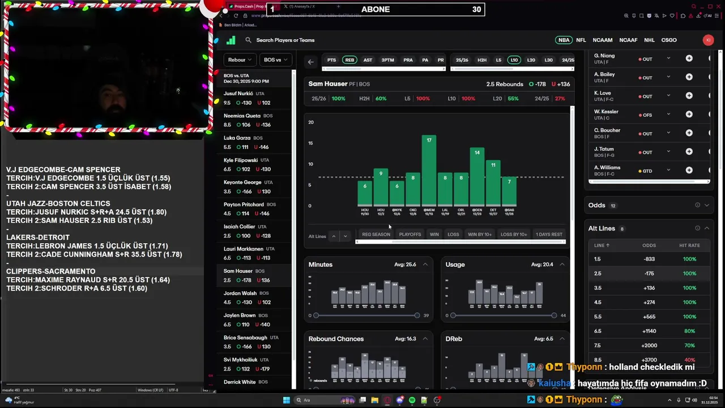Image resolution: width=725 pixels, height=408 pixels.
Task: Click the injury list horizontal scrollbar
Action: coord(649,181)
